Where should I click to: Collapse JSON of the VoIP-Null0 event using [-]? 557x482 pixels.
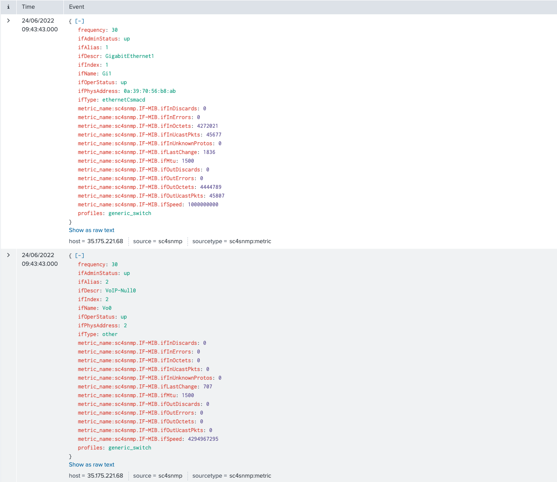(80, 255)
